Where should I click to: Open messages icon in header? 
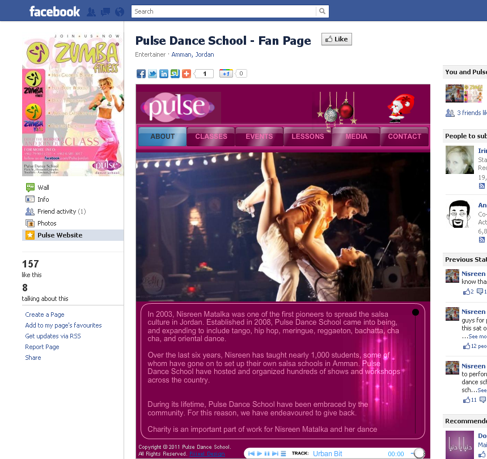105,12
